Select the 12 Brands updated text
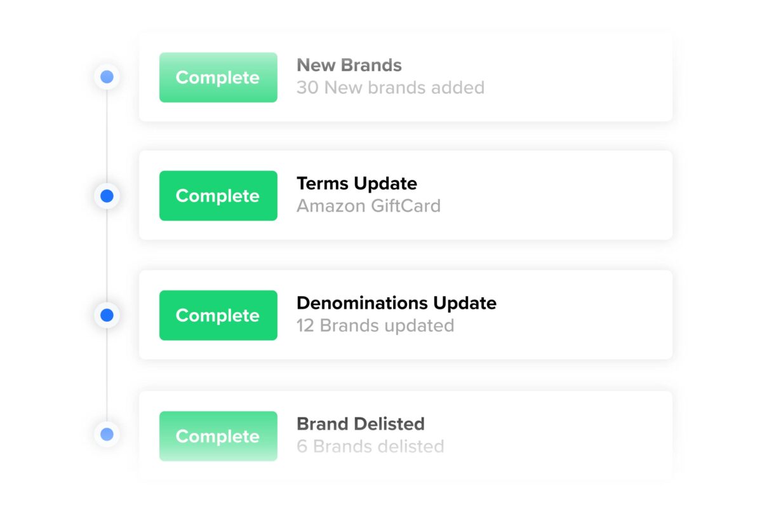The height and width of the screenshot is (509, 762). [x=375, y=325]
